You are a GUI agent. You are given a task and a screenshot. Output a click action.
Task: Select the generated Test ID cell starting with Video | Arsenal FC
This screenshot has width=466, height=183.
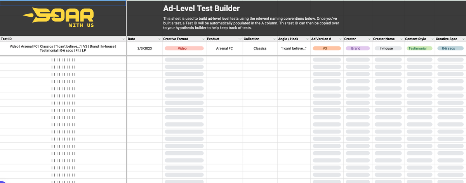tap(63, 49)
